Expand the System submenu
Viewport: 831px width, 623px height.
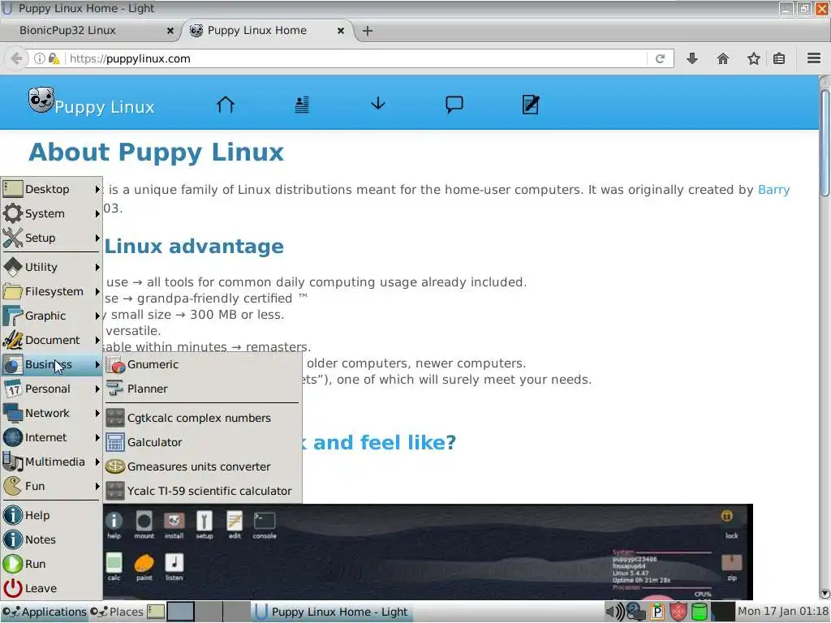coord(51,213)
